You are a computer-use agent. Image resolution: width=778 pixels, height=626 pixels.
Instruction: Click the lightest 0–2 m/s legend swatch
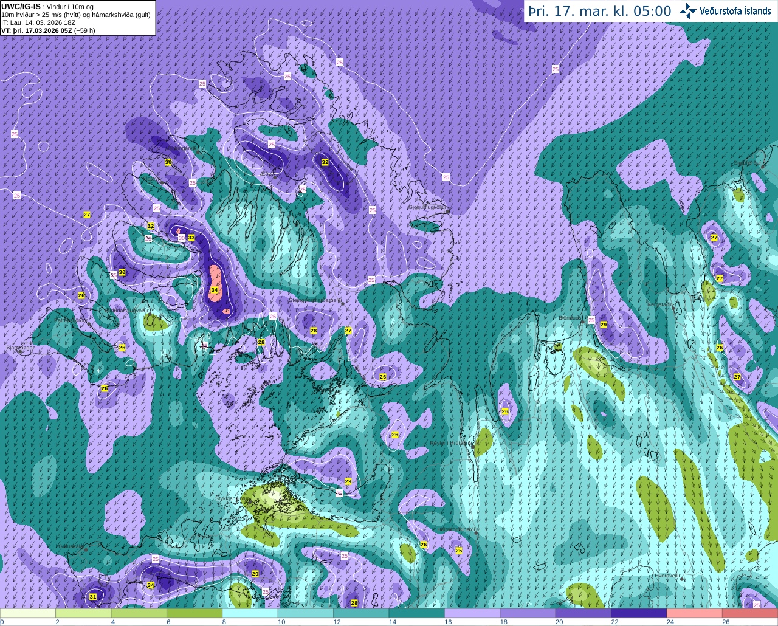tap(28, 613)
